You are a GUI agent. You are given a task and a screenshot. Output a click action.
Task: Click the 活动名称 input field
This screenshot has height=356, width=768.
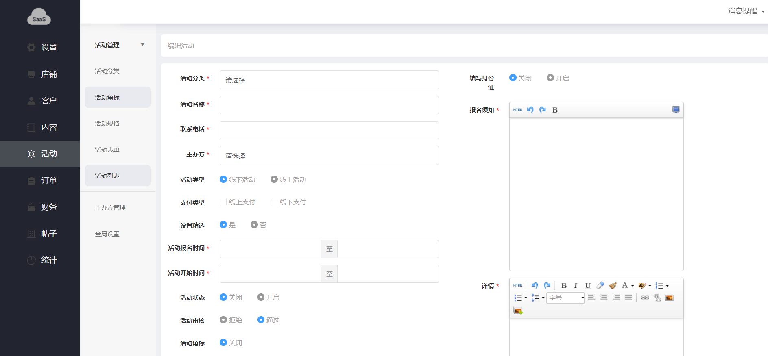(x=329, y=105)
